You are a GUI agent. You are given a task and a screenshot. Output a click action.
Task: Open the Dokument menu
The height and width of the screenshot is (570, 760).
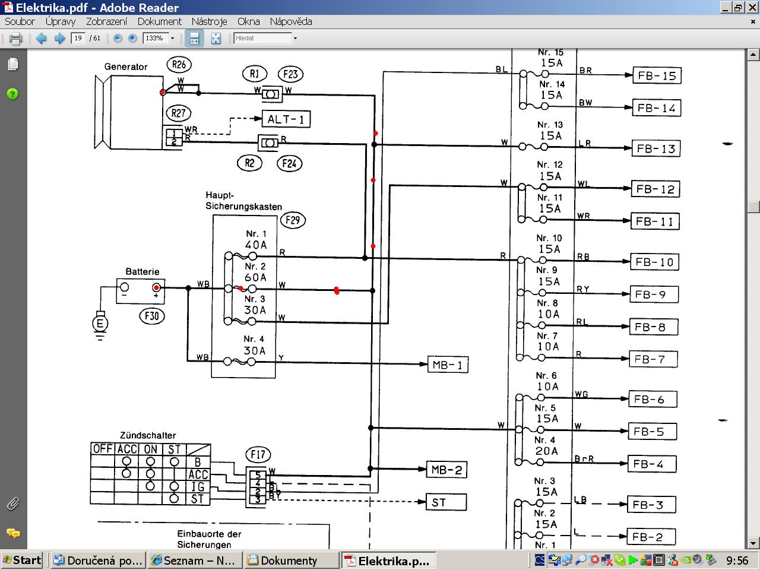[x=160, y=21]
